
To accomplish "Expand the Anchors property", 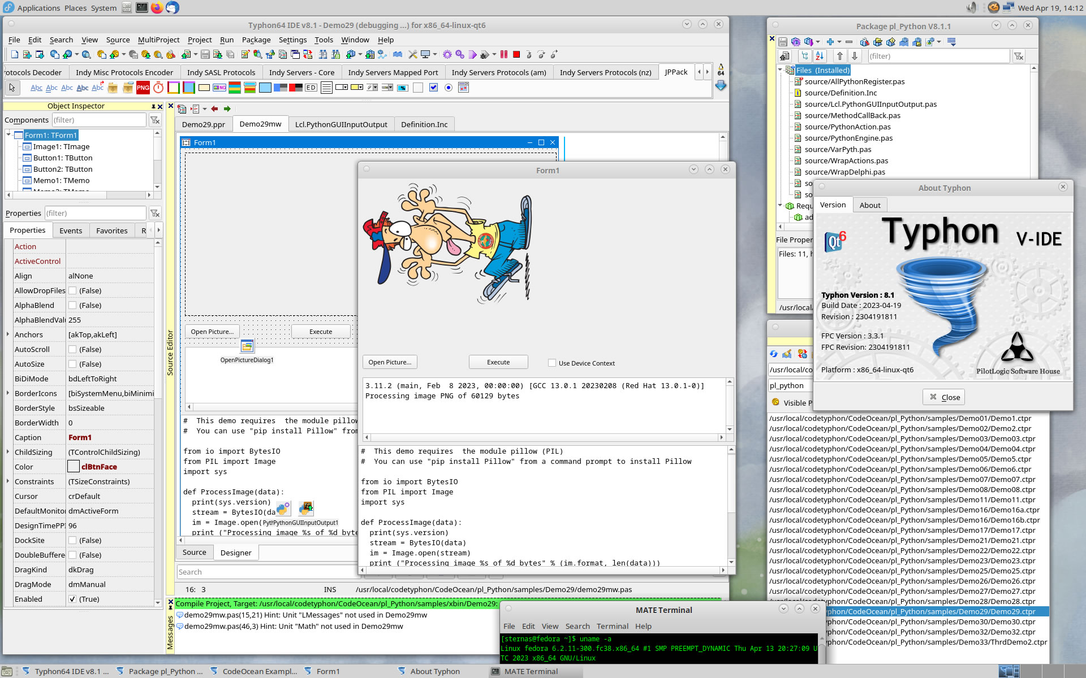I will tap(8, 334).
